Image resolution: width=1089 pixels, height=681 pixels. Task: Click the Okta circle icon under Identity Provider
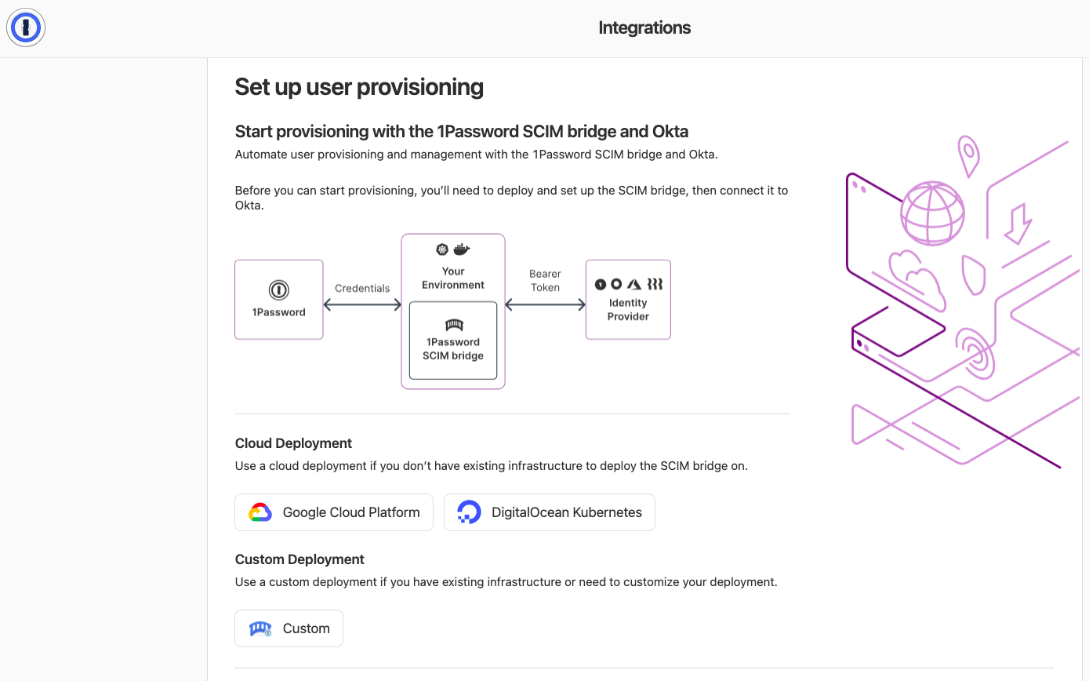click(616, 284)
